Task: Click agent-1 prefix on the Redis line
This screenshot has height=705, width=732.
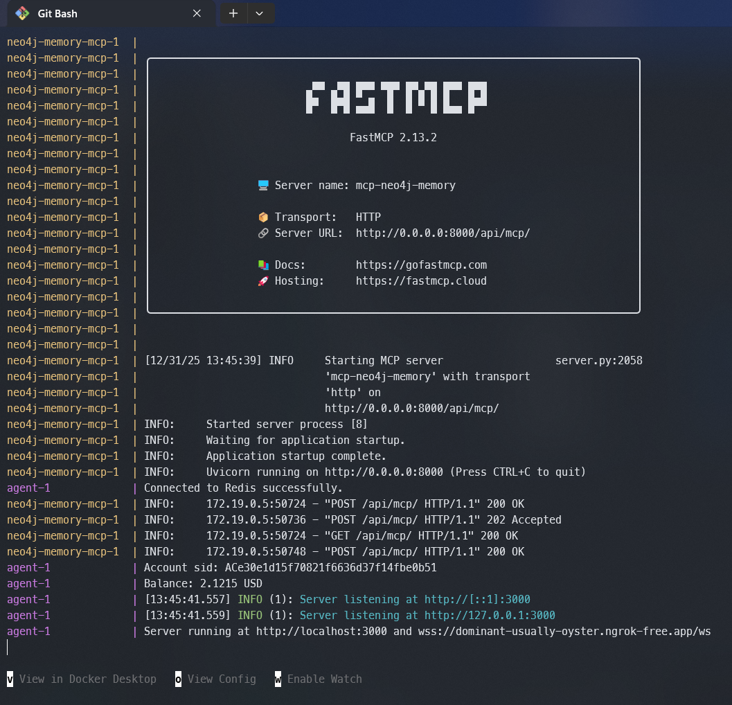Action: tap(28, 488)
